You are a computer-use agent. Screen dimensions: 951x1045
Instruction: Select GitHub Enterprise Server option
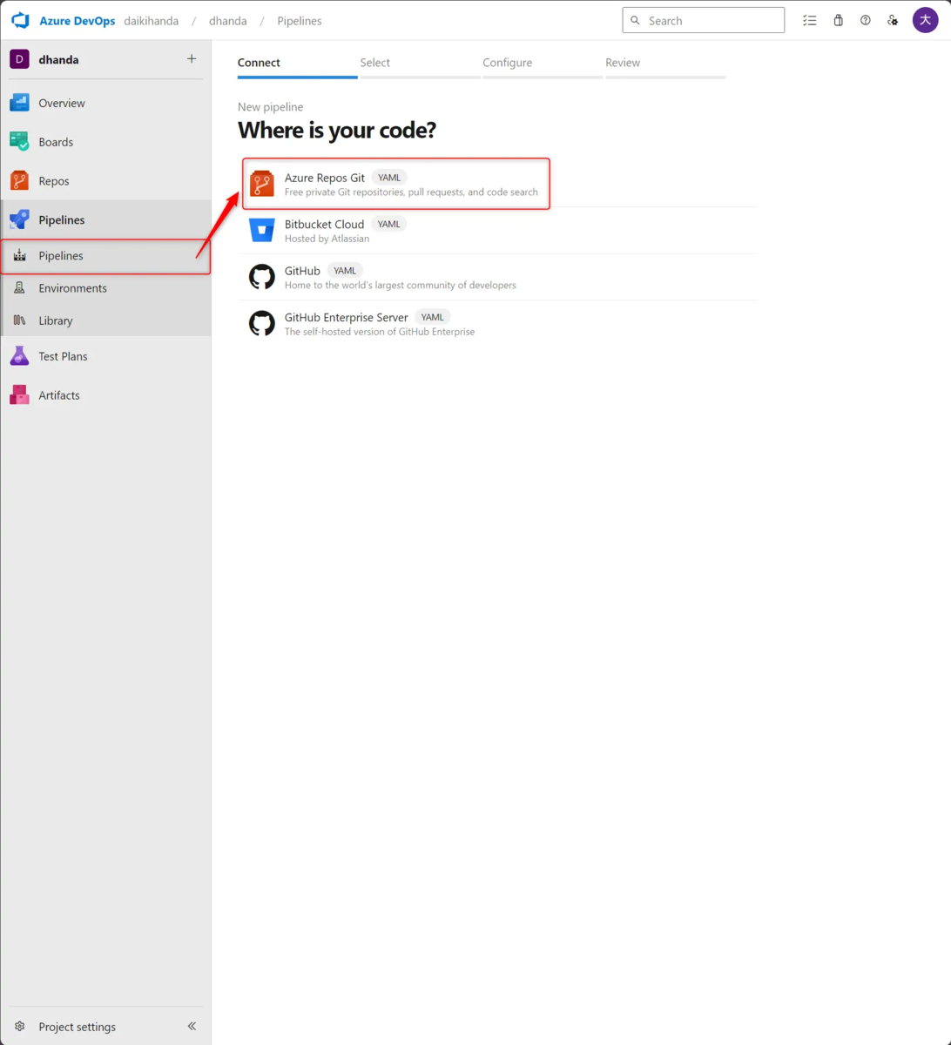(498, 323)
